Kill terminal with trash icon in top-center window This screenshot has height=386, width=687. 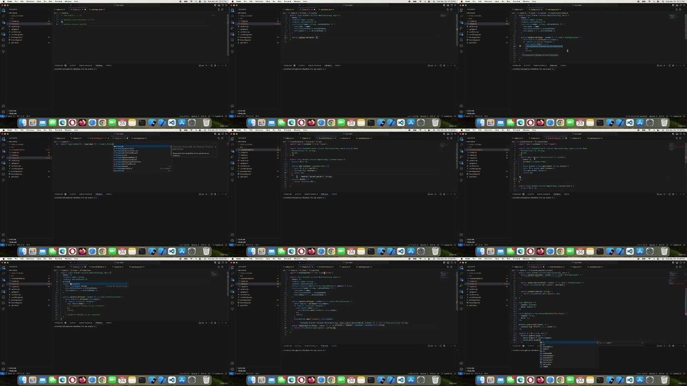[x=444, y=66]
